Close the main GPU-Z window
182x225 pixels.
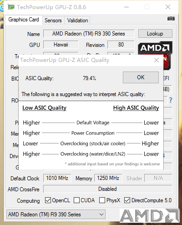point(168,7)
